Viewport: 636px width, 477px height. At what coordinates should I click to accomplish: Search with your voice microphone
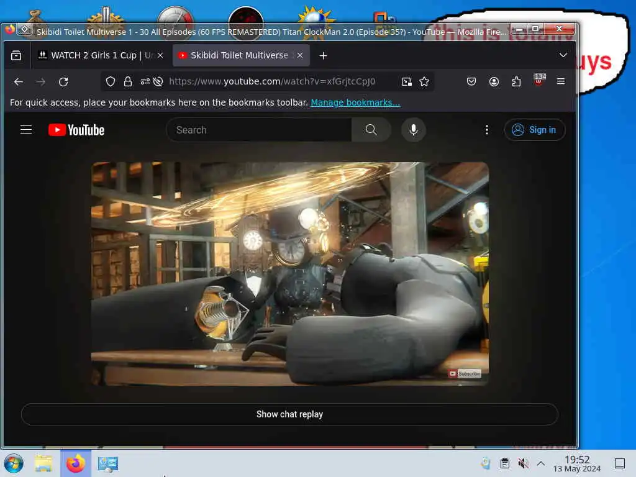[x=413, y=130]
